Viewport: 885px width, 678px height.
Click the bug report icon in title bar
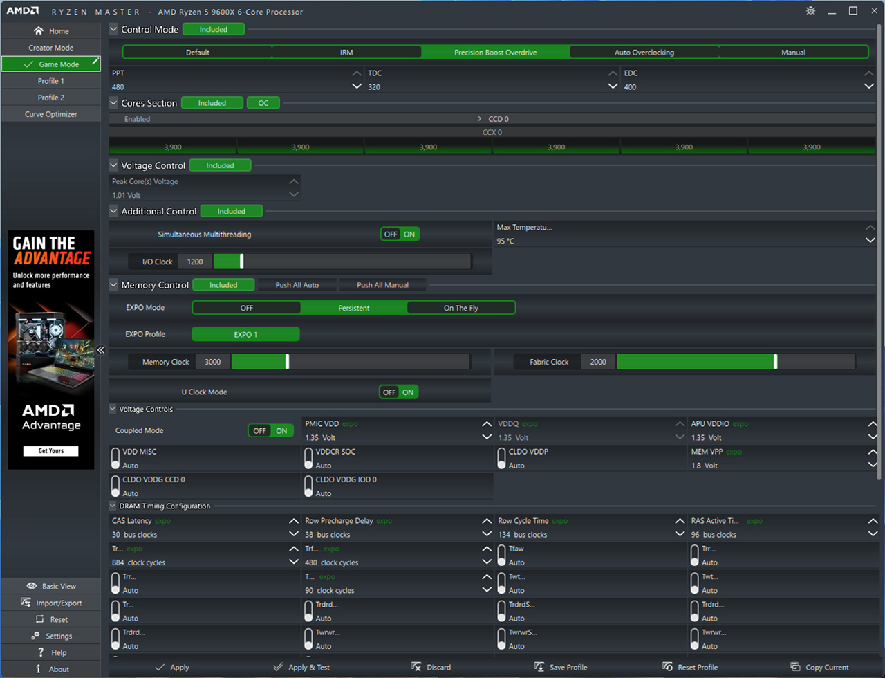coord(811,11)
